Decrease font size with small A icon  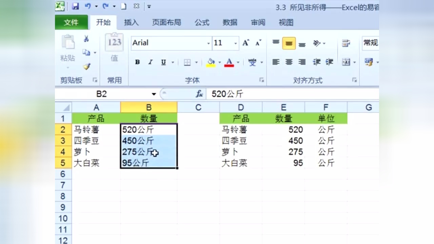pyautogui.click(x=258, y=43)
